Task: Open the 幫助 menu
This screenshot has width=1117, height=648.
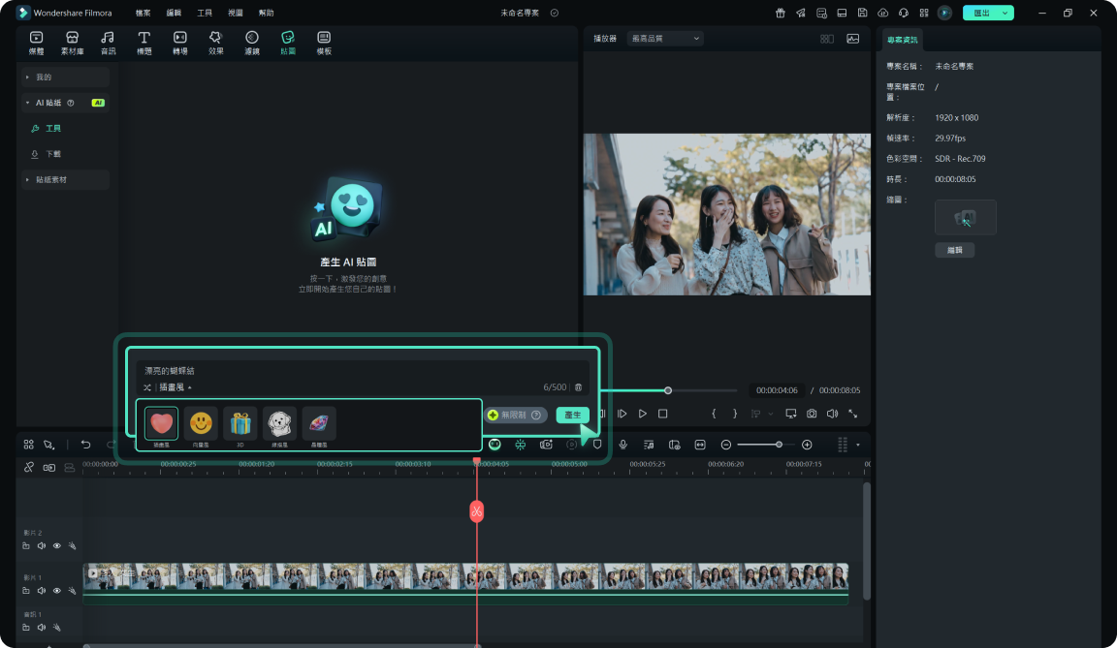Action: 266,13
